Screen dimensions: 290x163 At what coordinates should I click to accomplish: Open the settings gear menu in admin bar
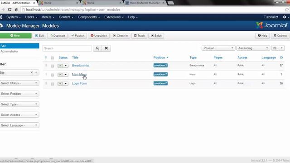click(x=286, y=17)
